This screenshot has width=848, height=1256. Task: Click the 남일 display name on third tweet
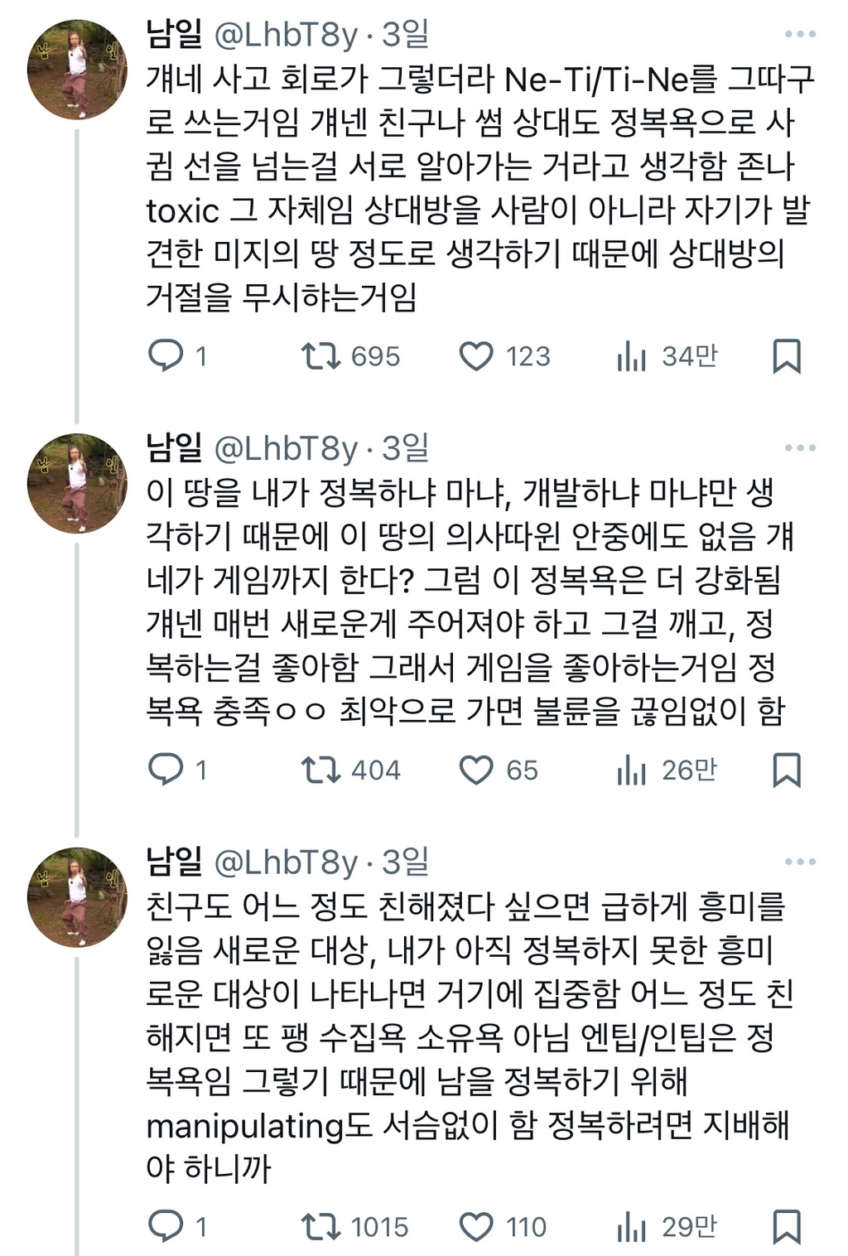point(174,862)
